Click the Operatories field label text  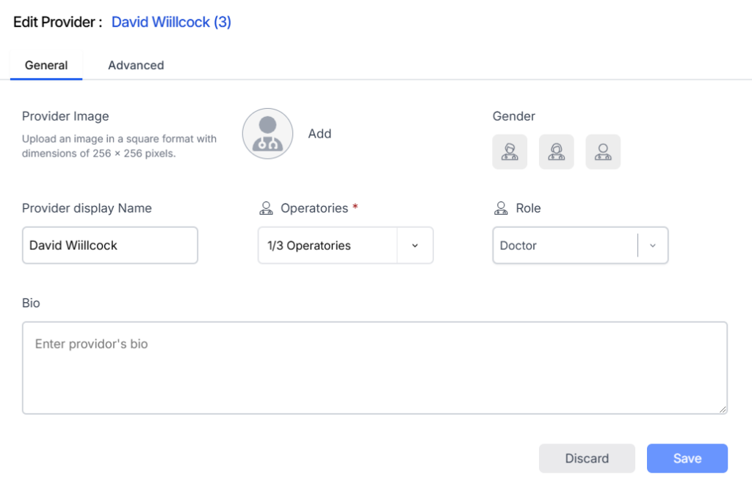pos(314,209)
